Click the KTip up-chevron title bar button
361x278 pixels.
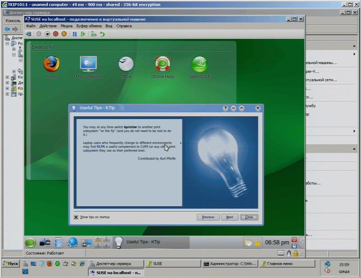point(241,108)
